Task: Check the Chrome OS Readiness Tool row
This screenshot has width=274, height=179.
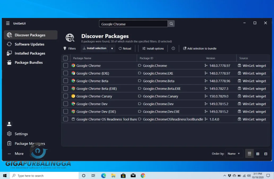Action: [x=66, y=119]
